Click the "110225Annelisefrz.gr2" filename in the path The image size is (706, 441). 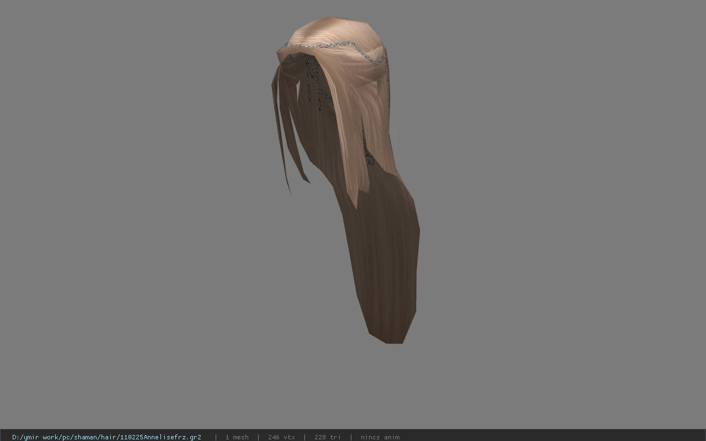(x=160, y=437)
